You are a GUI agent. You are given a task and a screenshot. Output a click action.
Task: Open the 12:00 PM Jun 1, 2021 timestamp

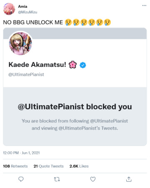click(21, 153)
